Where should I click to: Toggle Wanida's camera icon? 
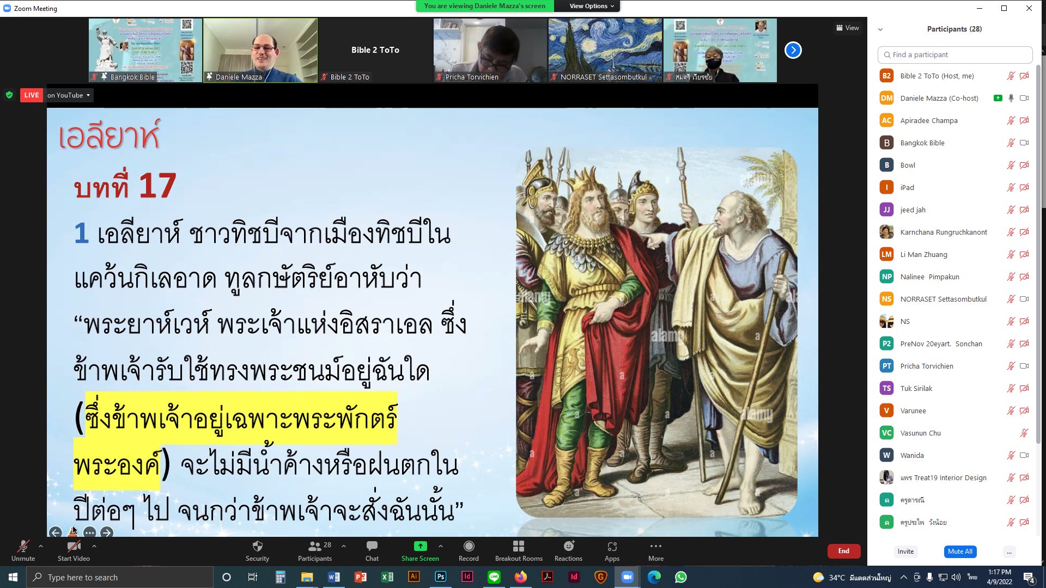[1024, 455]
